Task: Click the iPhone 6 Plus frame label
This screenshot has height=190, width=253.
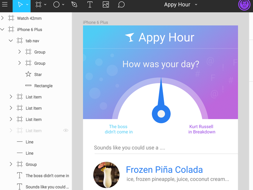Action: [x=95, y=22]
